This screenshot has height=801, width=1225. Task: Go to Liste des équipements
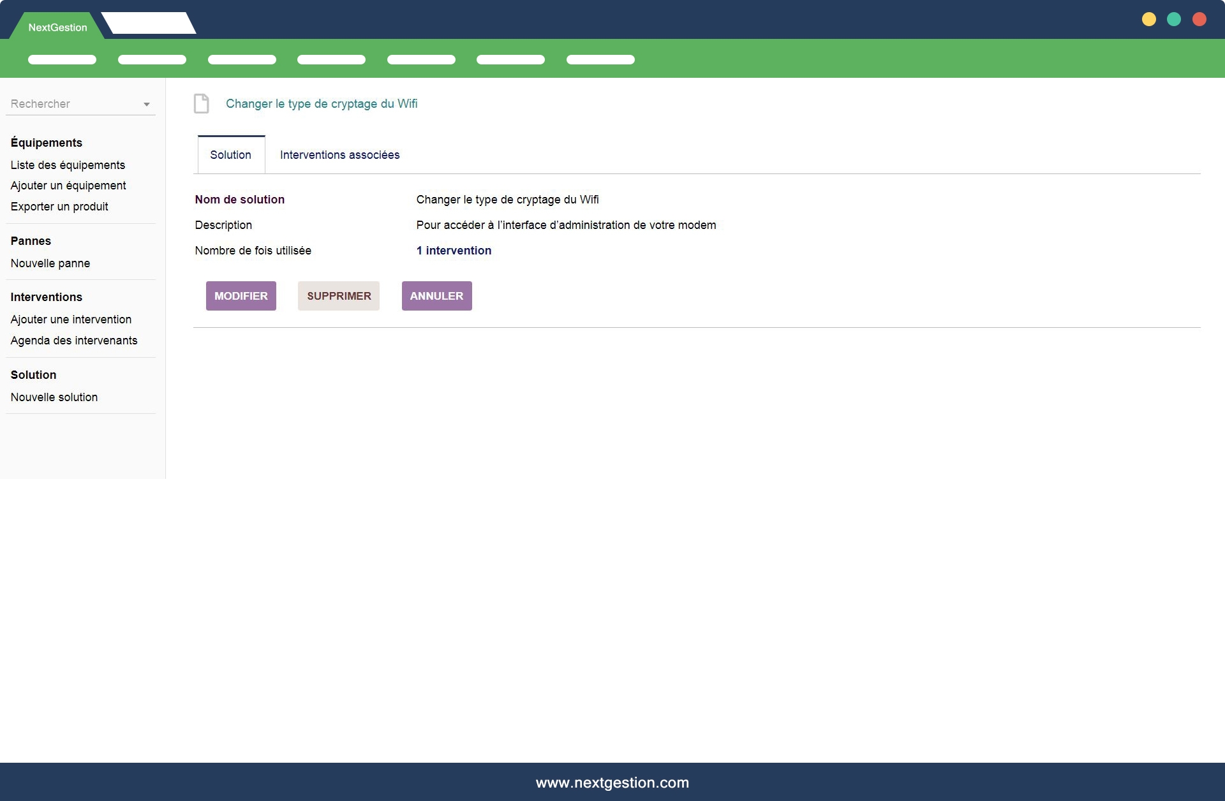point(68,165)
